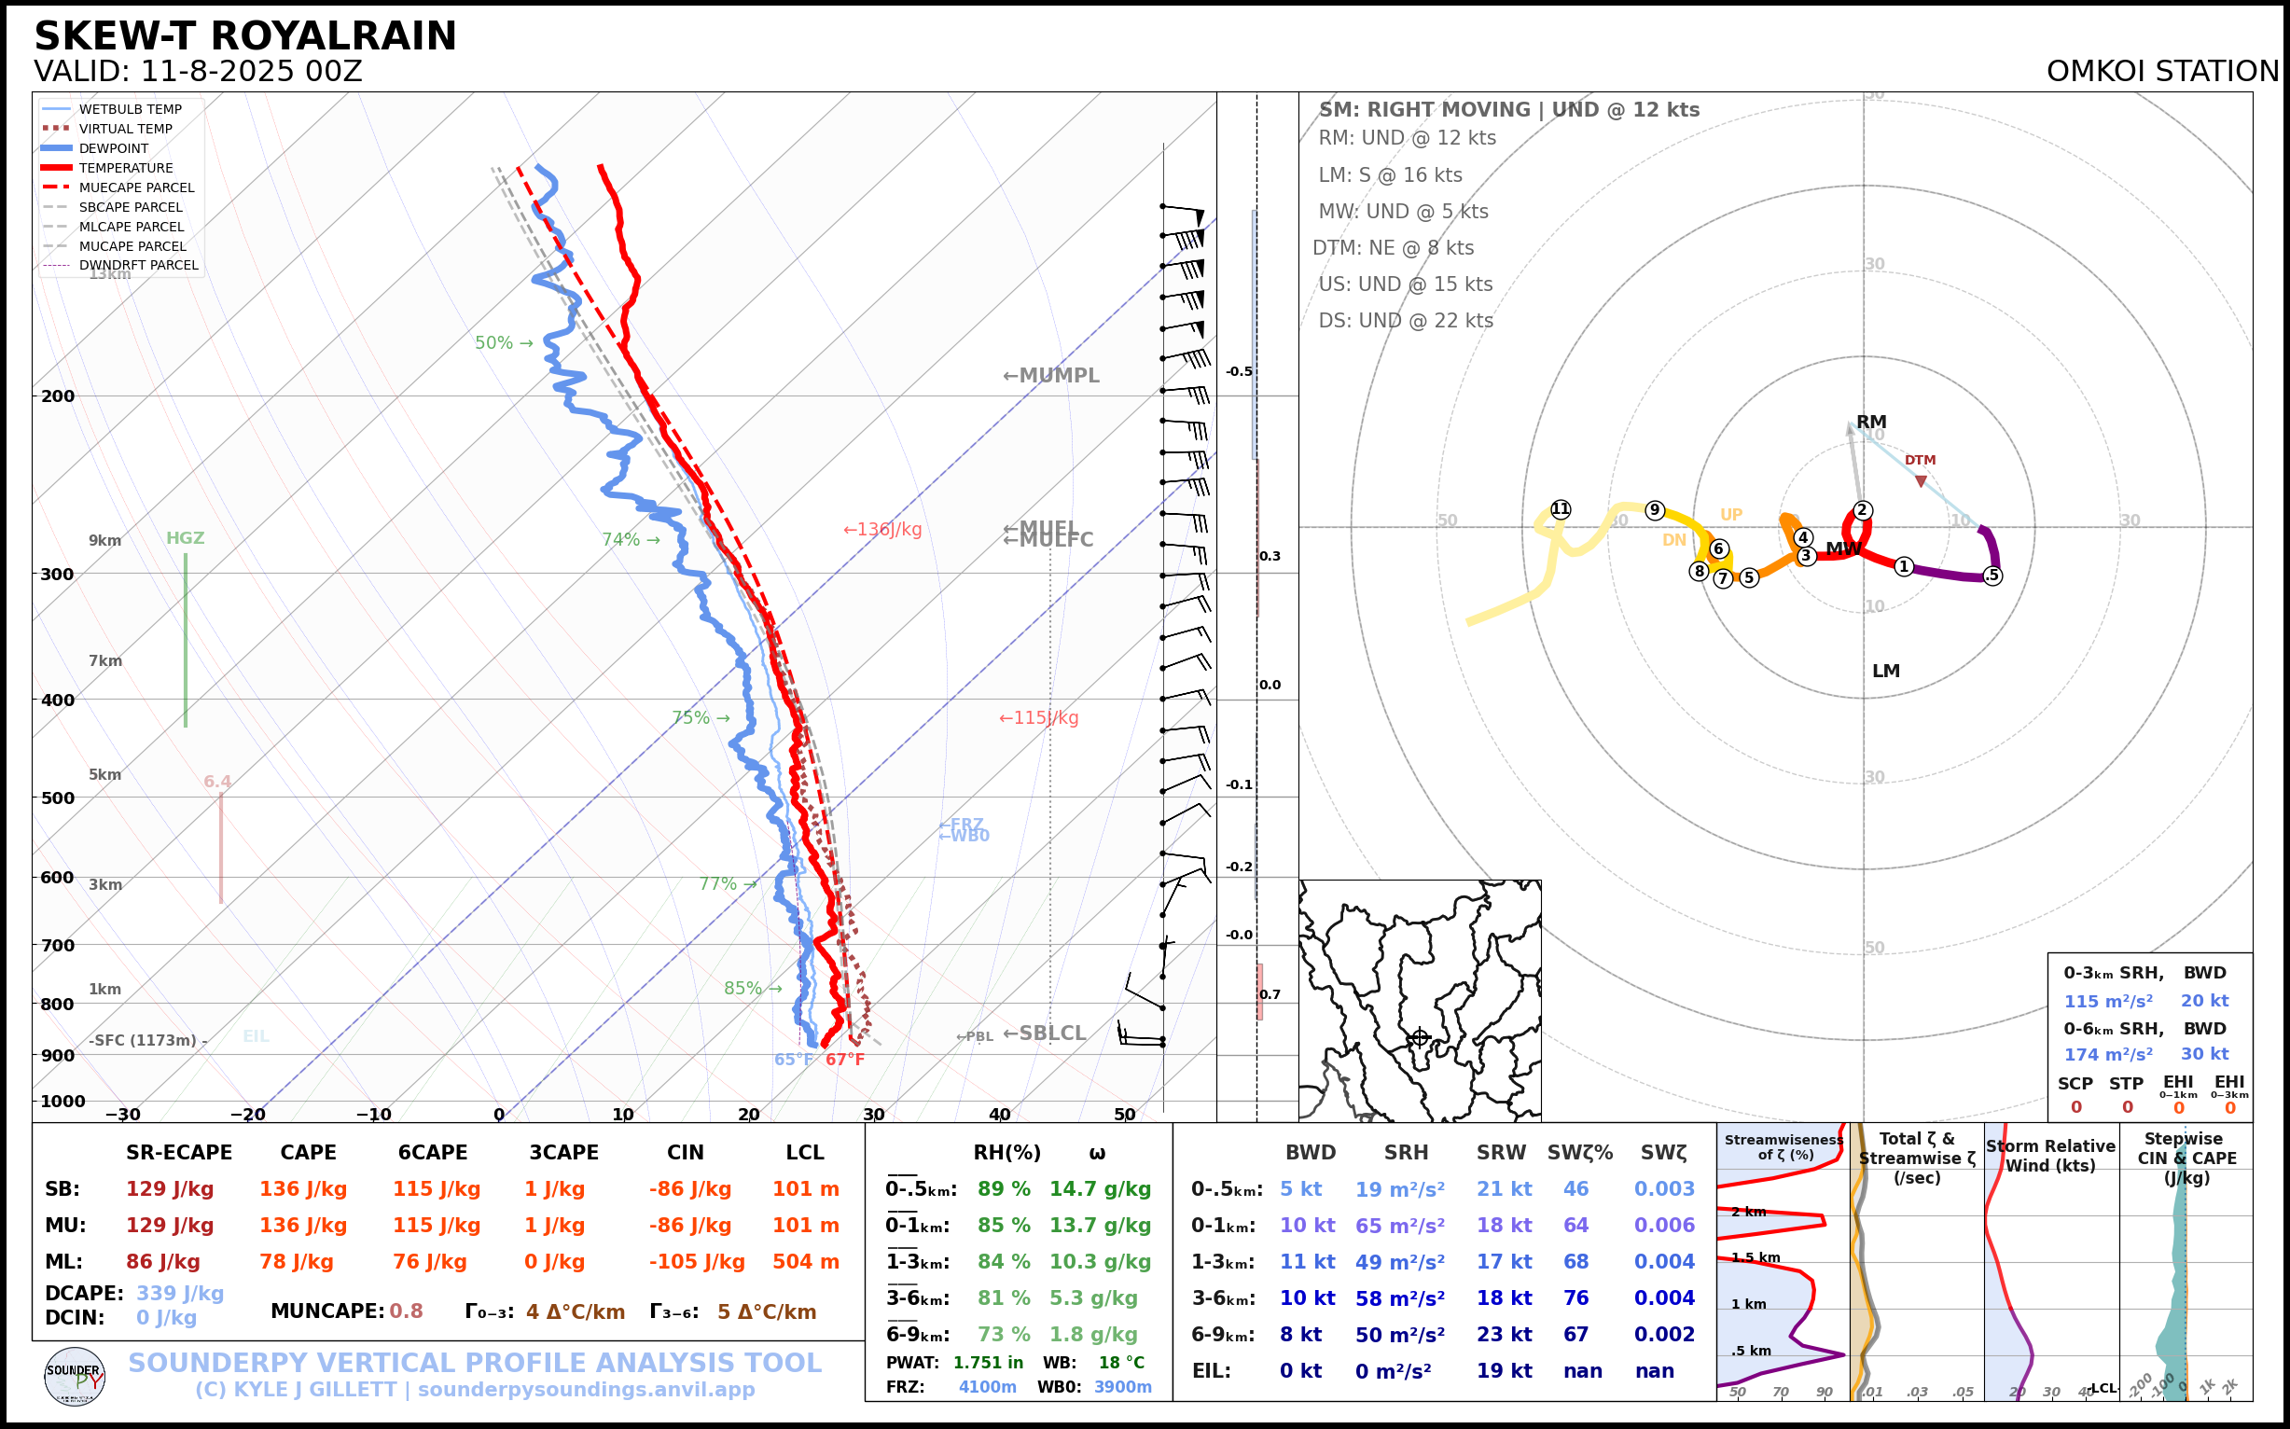Click the TEMPERATURE red legend swatch

tap(57, 168)
